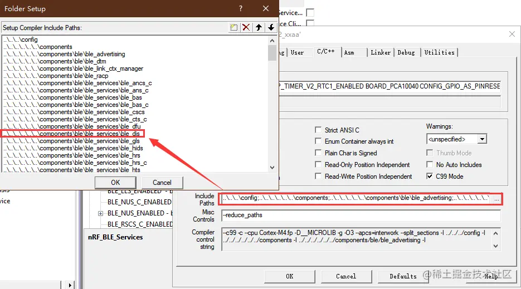Toggle No Auto Includes checkbox
The image size is (521, 289).
430,164
